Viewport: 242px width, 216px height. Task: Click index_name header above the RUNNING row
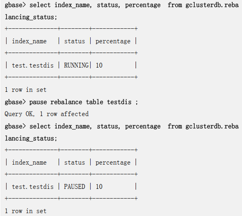[29, 41]
